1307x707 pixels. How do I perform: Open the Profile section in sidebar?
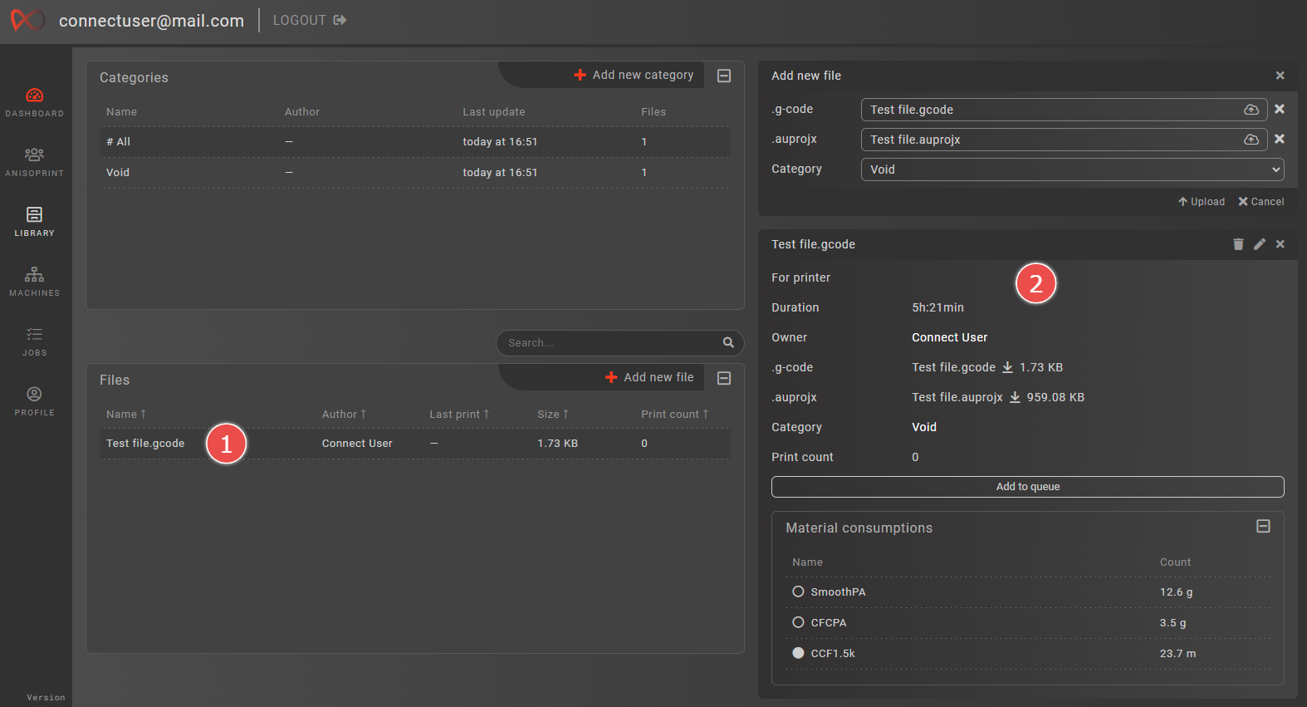coord(35,401)
